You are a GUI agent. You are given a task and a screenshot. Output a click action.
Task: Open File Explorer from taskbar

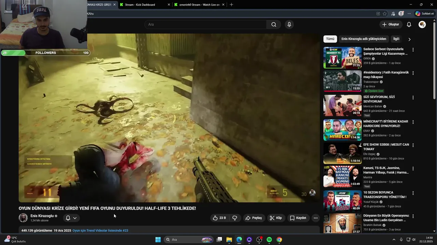click(x=229, y=240)
